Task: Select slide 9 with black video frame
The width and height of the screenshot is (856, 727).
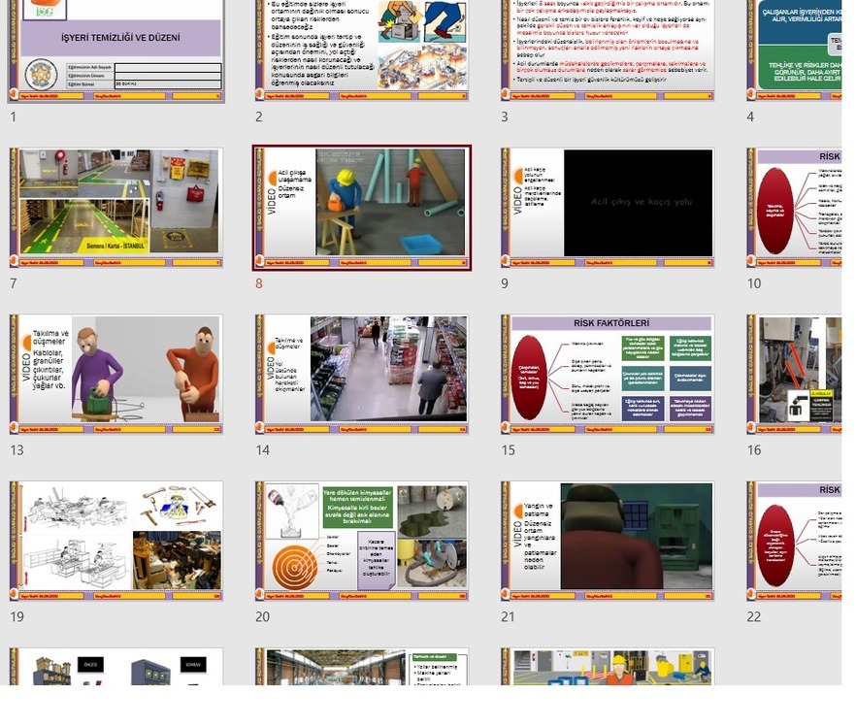Action: (608, 208)
